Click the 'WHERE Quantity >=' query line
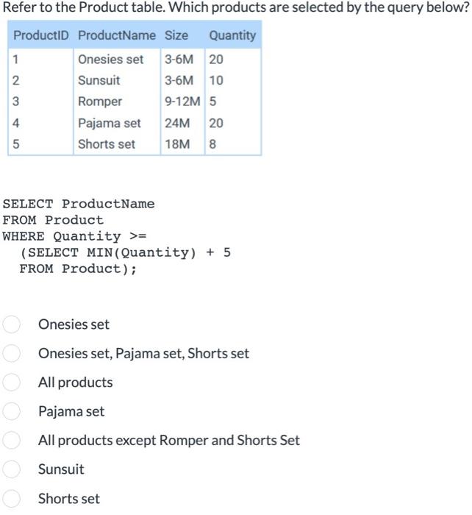This screenshot has height=515, width=472. (x=74, y=236)
